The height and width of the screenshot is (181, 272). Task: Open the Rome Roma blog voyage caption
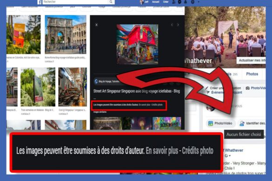pyautogui.click(x=65, y=58)
